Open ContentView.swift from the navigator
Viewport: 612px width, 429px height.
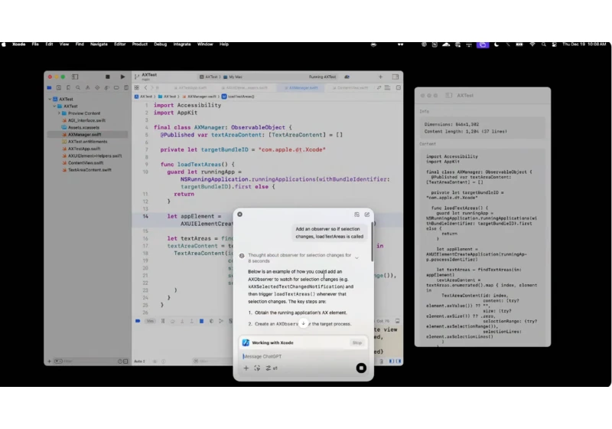point(86,162)
